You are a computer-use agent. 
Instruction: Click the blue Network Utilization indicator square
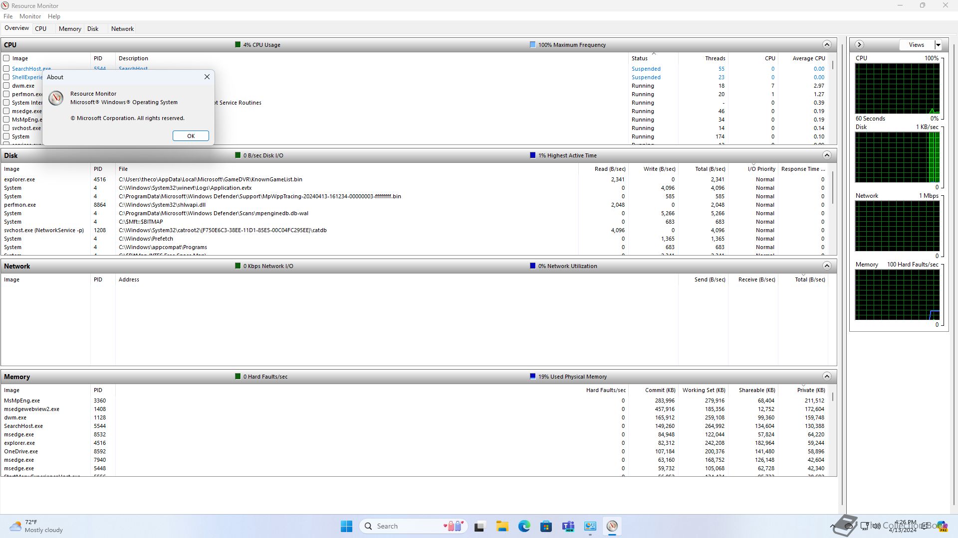532,266
